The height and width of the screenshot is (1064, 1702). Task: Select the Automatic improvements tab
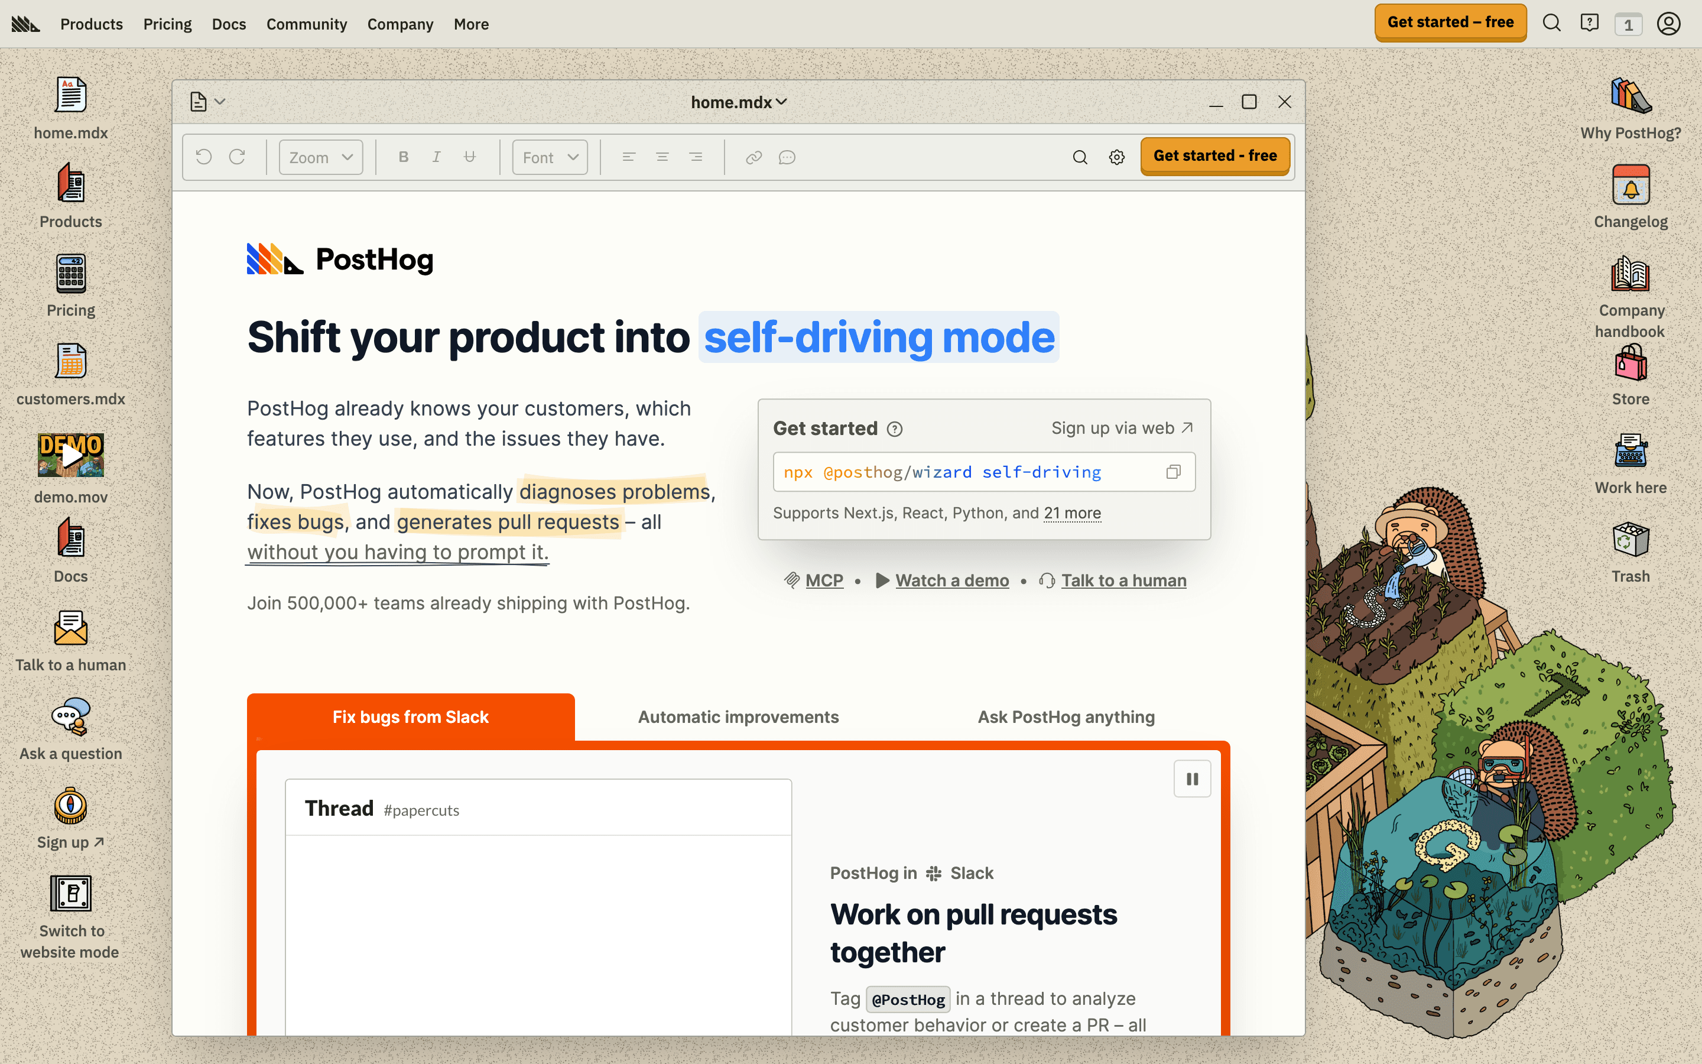click(739, 717)
